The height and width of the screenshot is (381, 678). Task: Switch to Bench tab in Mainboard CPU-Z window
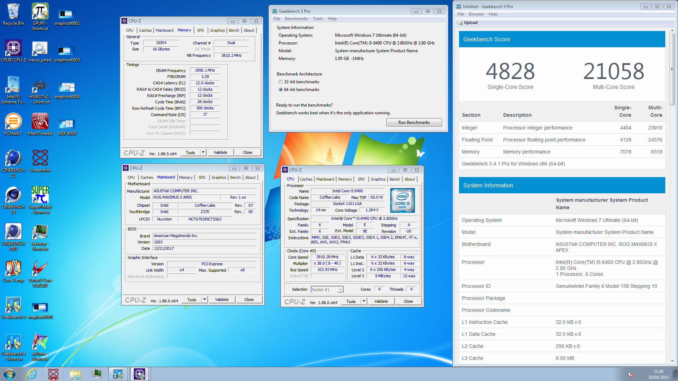(235, 177)
